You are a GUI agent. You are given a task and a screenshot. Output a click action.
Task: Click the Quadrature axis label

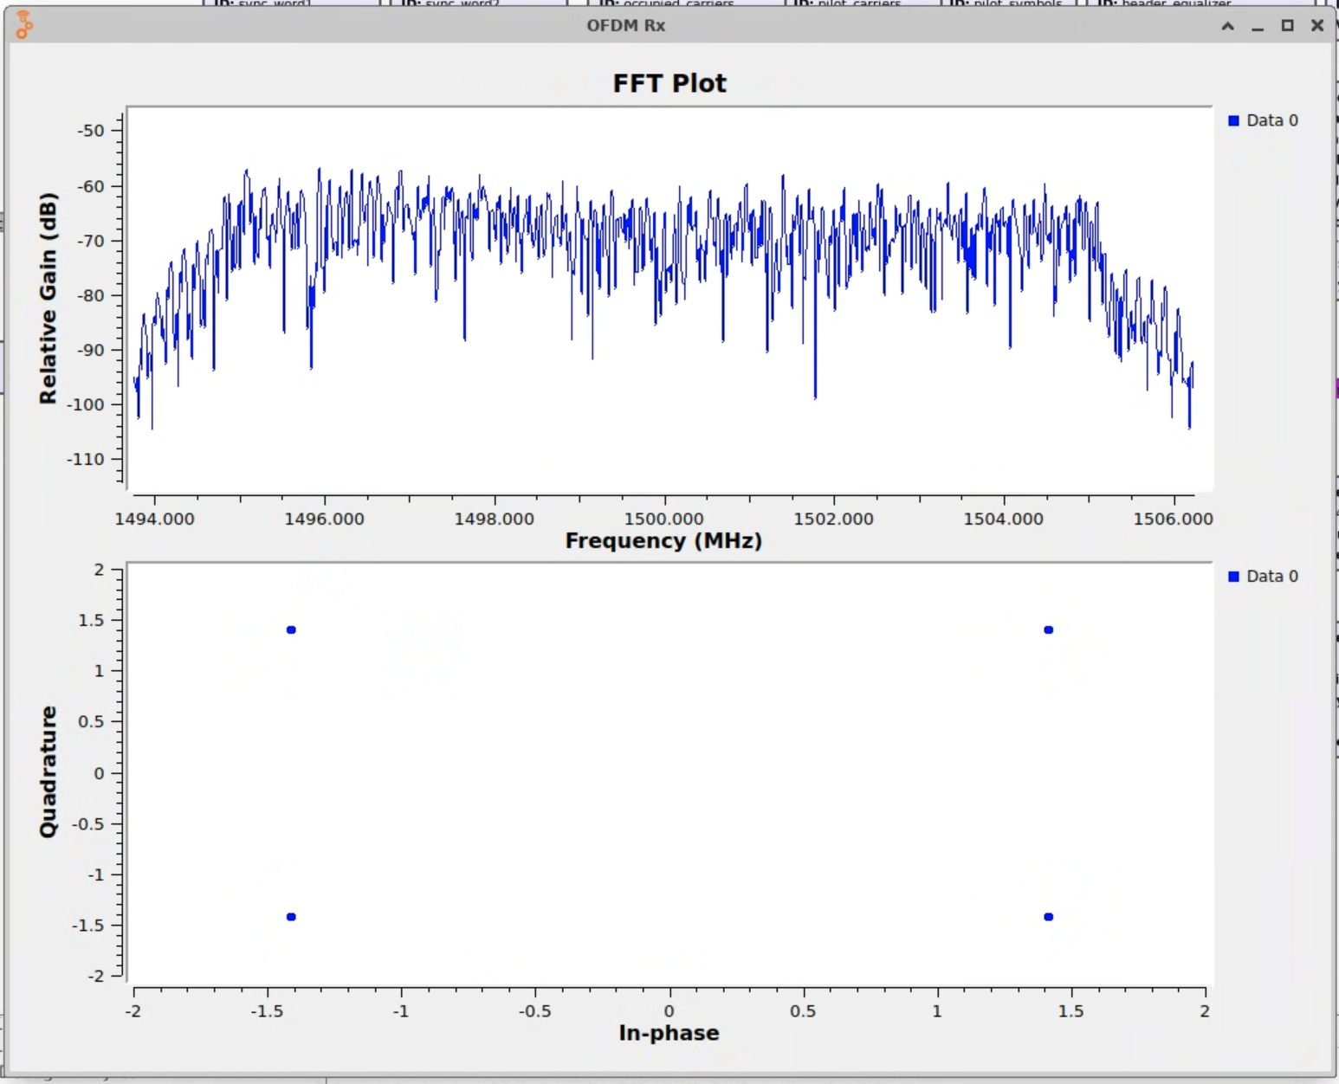(x=48, y=772)
